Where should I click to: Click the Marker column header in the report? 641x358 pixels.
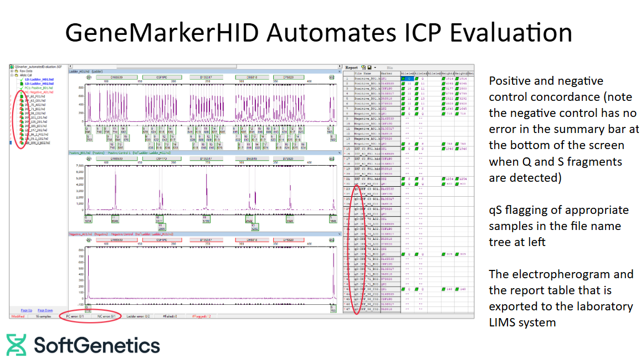pos(391,74)
